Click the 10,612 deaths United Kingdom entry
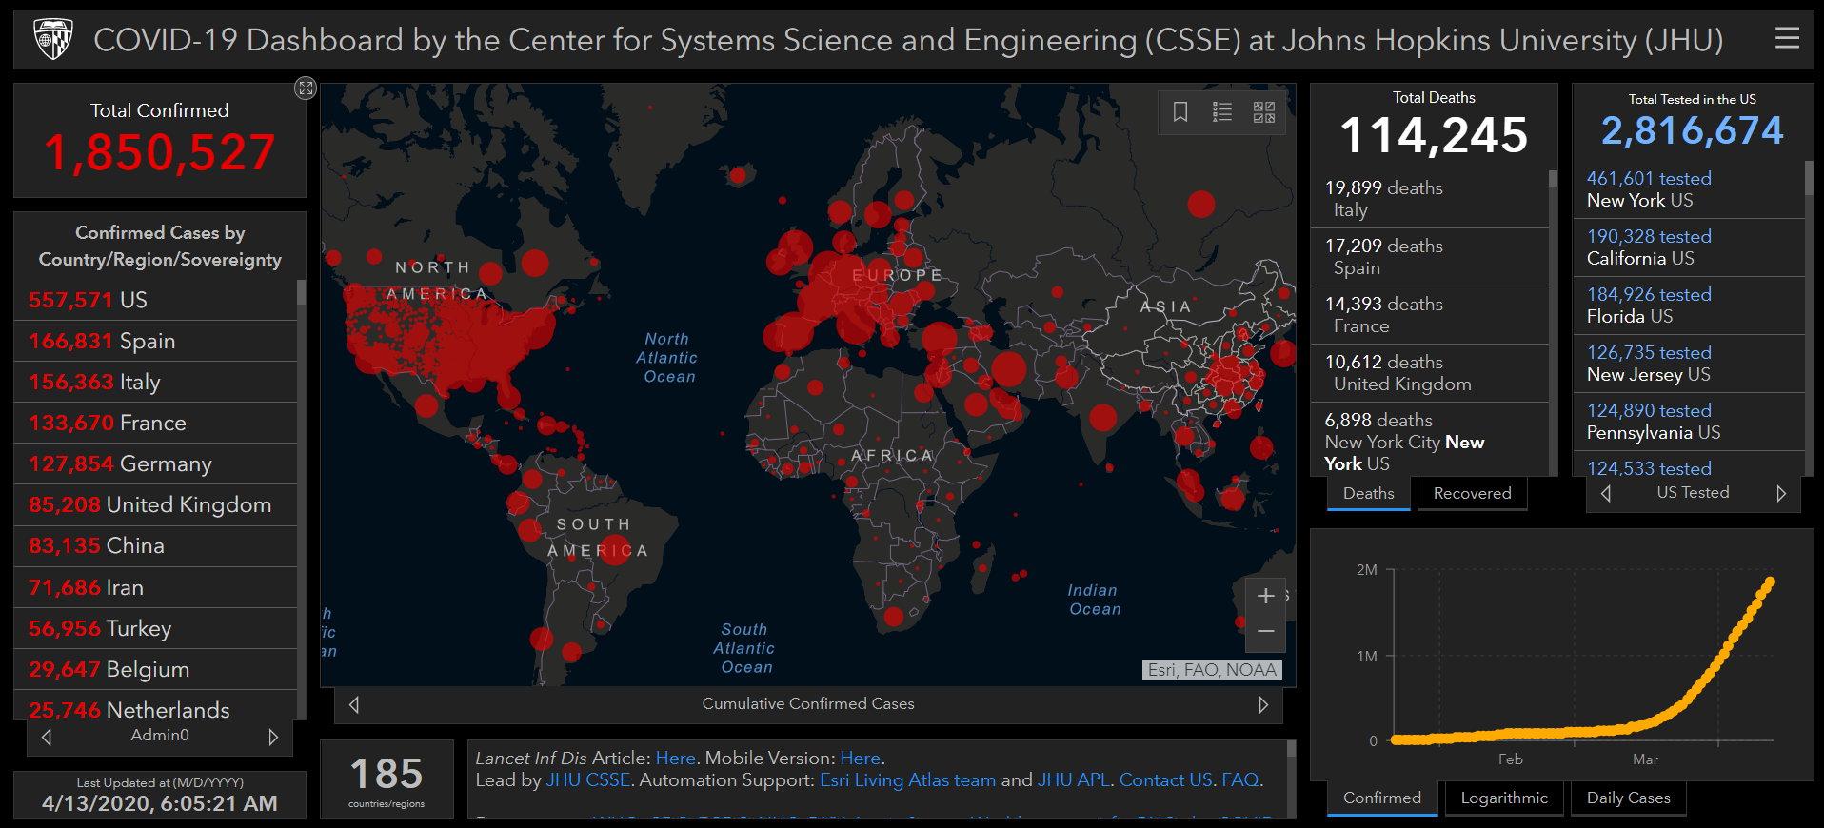The width and height of the screenshot is (1824, 828). click(1430, 373)
